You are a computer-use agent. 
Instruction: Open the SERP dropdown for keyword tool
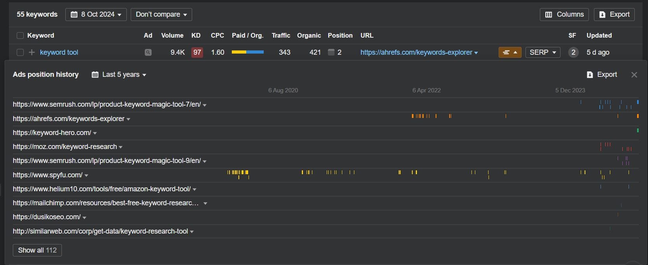click(x=543, y=52)
